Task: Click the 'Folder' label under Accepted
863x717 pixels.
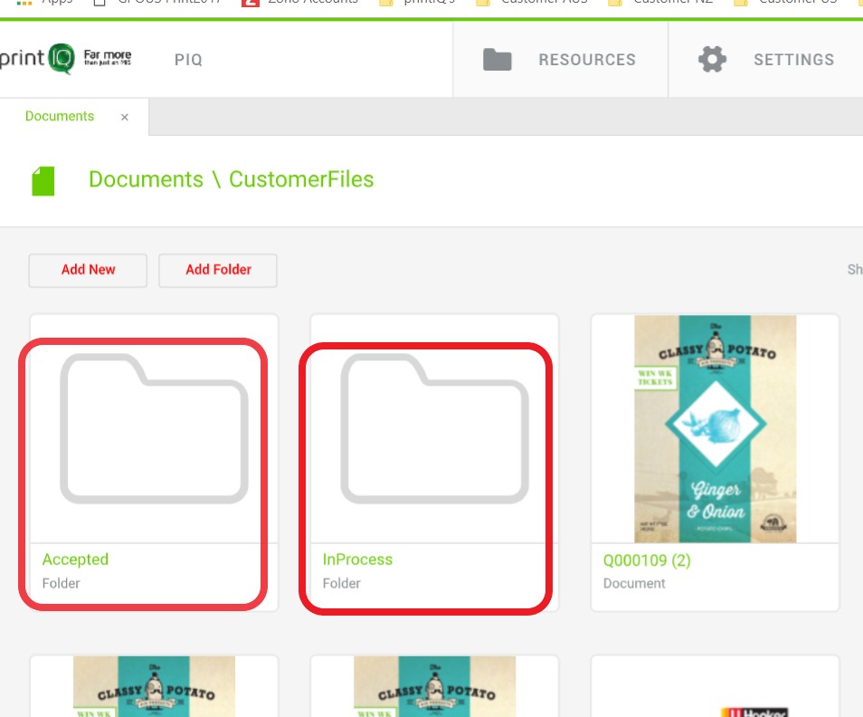Action: (62, 583)
